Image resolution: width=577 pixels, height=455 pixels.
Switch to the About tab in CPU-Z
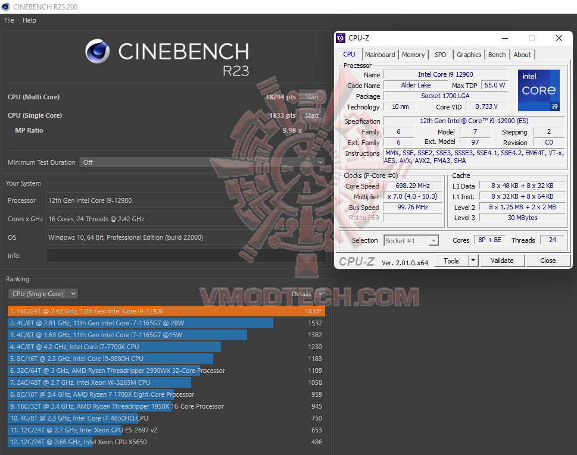pyautogui.click(x=522, y=55)
